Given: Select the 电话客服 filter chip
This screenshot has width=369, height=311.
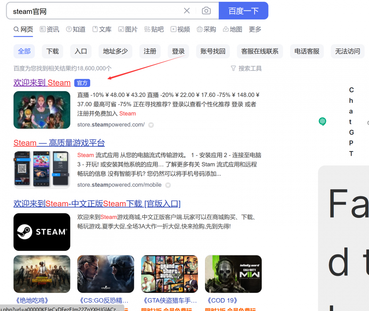Looking at the screenshot, I should [x=306, y=51].
